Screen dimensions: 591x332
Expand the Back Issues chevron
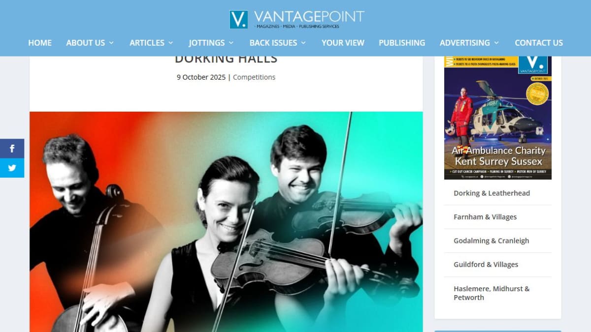[303, 43]
